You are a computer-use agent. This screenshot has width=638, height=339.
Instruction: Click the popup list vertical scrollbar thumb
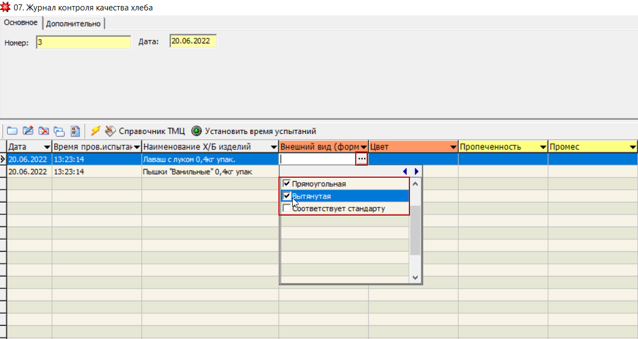click(x=415, y=230)
